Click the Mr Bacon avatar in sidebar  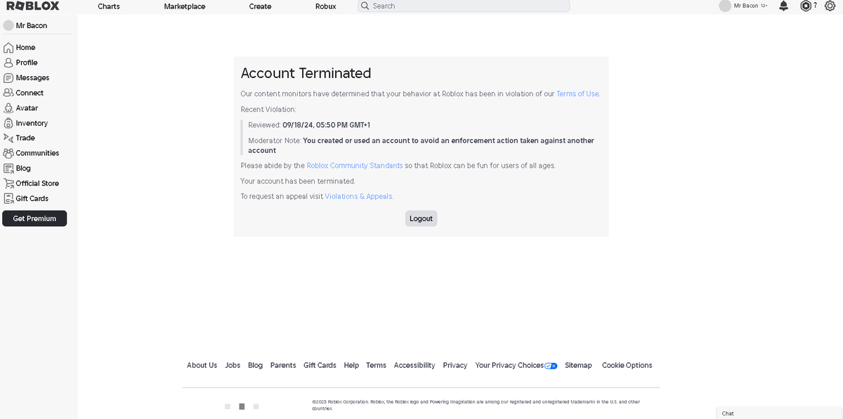click(x=8, y=25)
